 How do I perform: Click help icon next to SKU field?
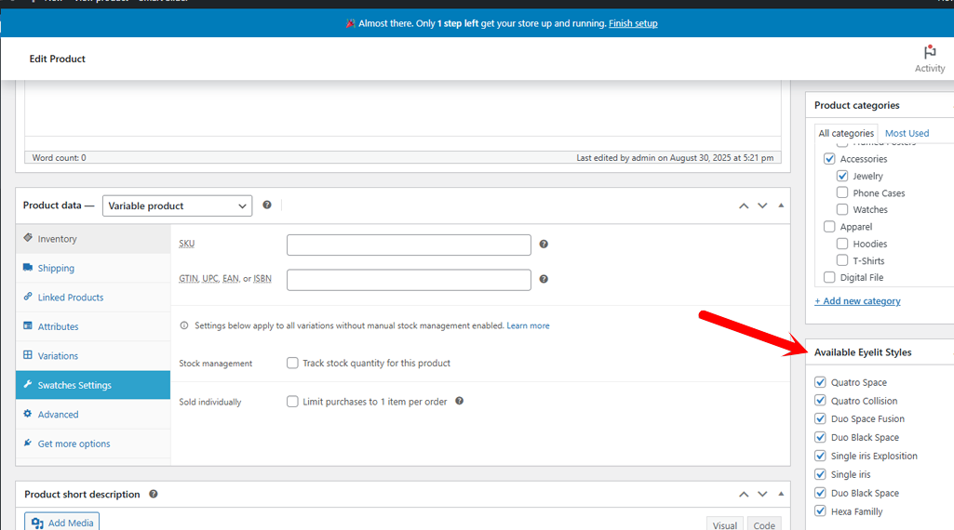click(x=544, y=245)
